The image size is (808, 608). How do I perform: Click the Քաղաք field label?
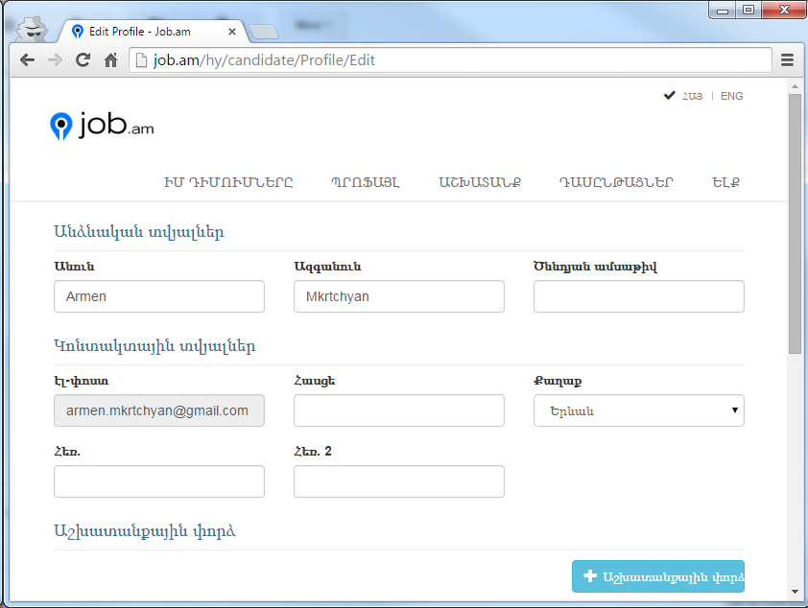(558, 381)
